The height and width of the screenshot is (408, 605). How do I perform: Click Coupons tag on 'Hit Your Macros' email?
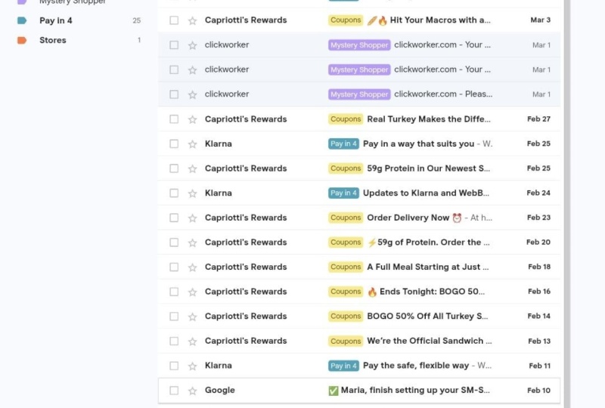point(346,20)
